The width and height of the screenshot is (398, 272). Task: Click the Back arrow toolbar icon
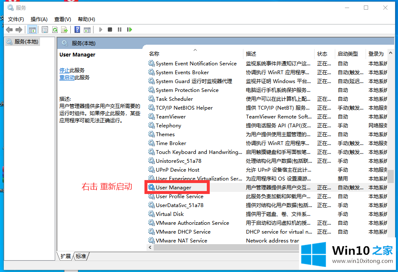tap(9, 30)
